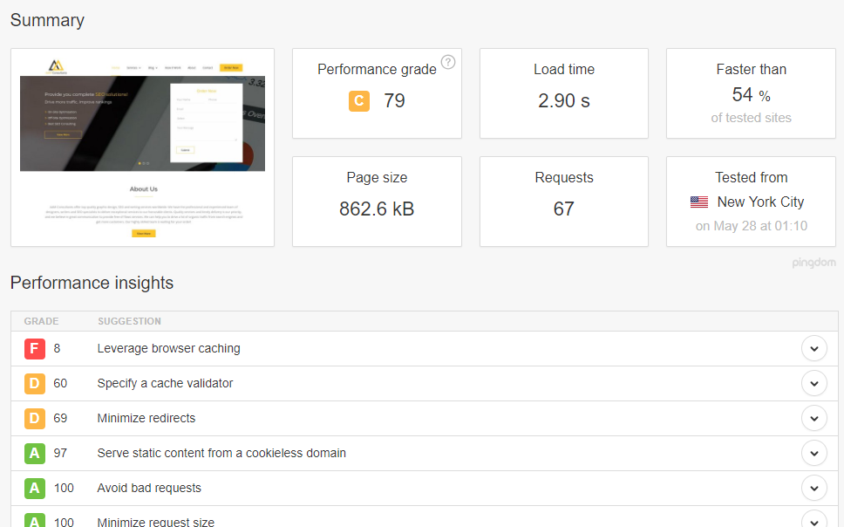Click the Minimize redirects suggestion text
Image resolution: width=844 pixels, height=527 pixels.
coord(145,418)
